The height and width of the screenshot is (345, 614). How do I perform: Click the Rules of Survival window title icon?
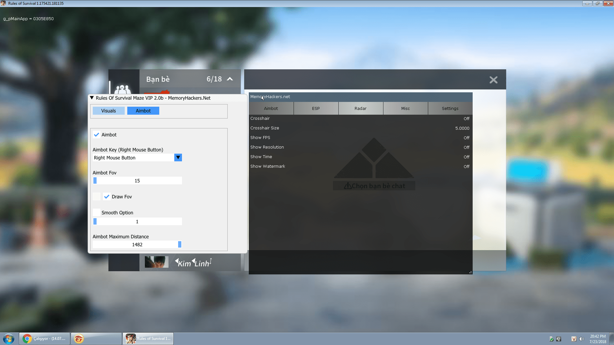4,3
